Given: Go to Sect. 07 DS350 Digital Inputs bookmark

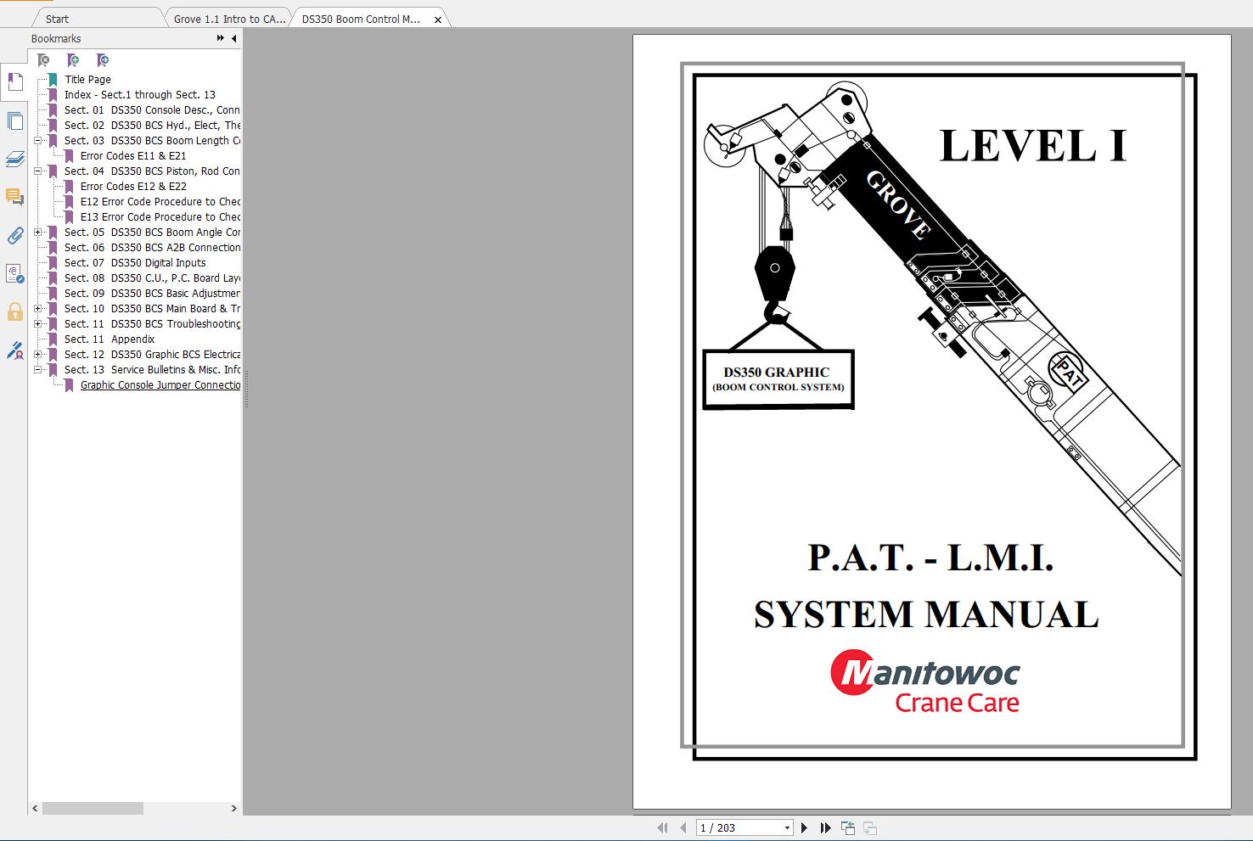Looking at the screenshot, I should tap(135, 263).
